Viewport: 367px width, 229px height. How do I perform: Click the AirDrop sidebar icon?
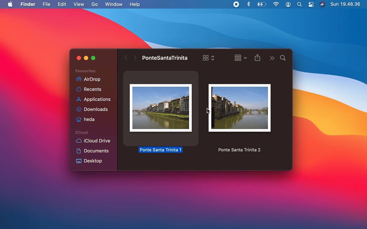pos(79,79)
